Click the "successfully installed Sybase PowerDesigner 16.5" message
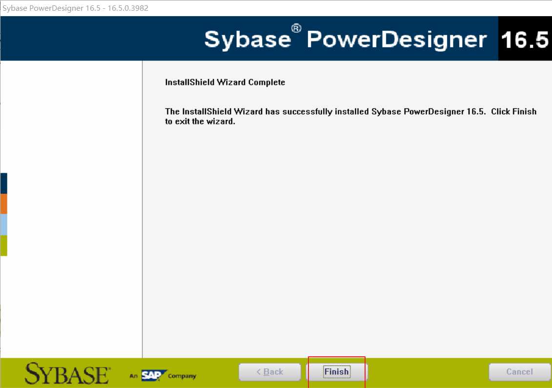Image resolution: width=552 pixels, height=388 pixels. pos(350,117)
